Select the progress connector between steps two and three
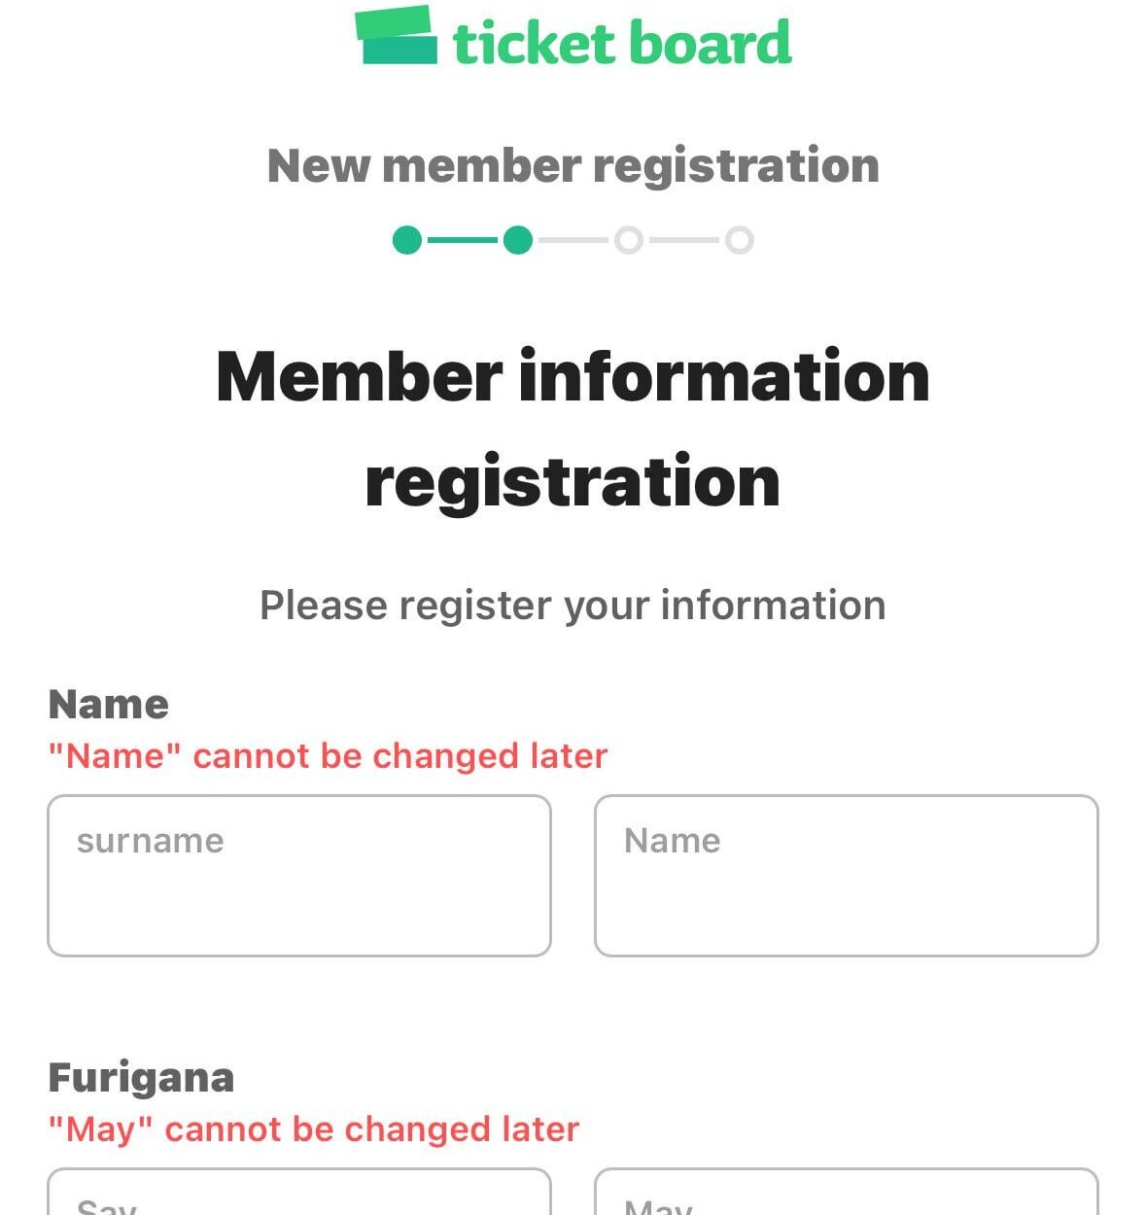This screenshot has width=1146, height=1215. point(573,239)
